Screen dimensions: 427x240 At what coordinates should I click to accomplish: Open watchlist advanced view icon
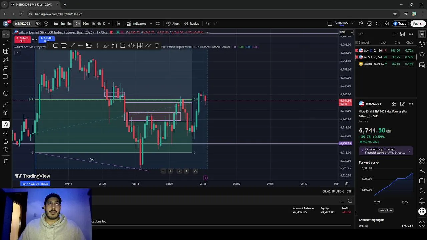click(403, 34)
